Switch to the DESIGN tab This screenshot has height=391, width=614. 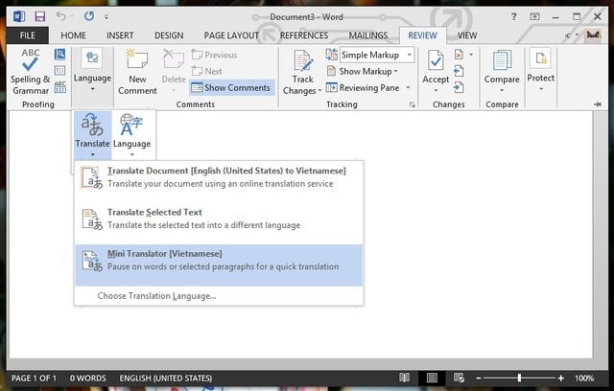169,35
